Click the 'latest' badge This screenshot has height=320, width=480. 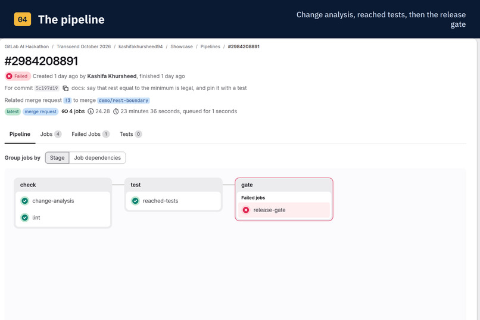pyautogui.click(x=13, y=111)
